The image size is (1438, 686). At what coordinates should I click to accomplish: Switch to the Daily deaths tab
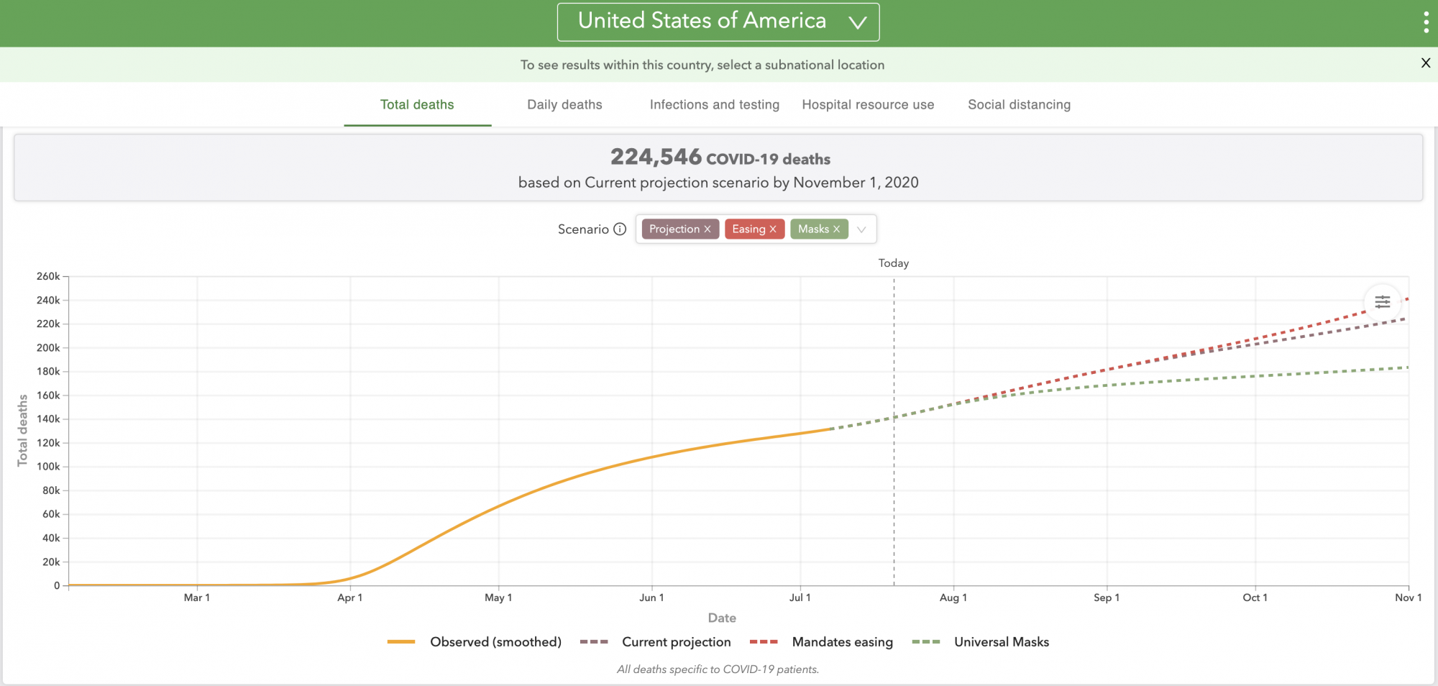pyautogui.click(x=564, y=105)
